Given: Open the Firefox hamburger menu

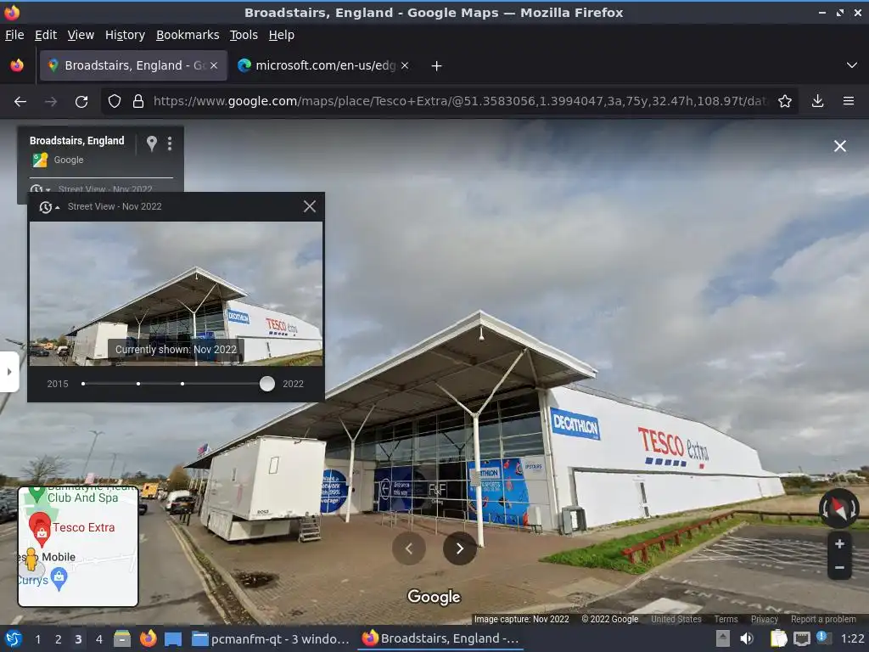Looking at the screenshot, I should pos(848,102).
